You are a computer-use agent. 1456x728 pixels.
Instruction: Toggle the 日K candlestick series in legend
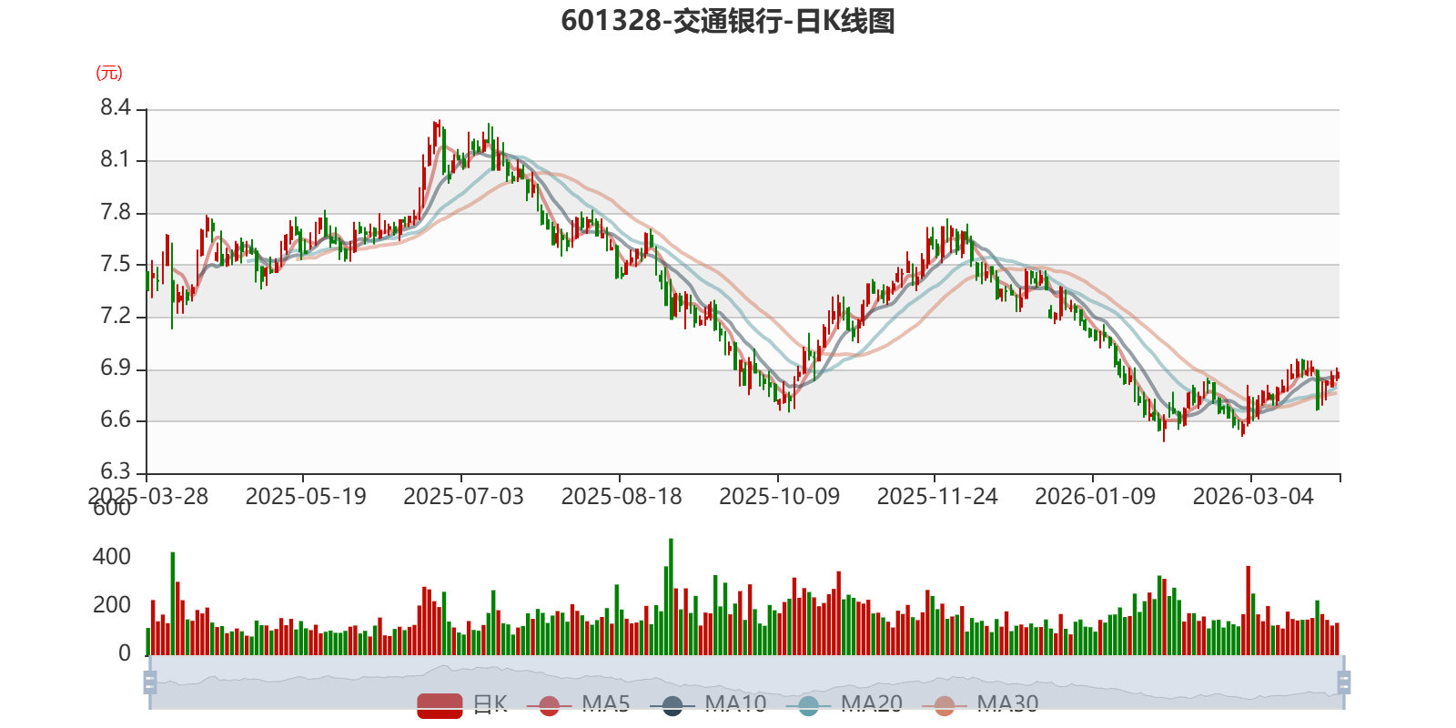pos(462,704)
